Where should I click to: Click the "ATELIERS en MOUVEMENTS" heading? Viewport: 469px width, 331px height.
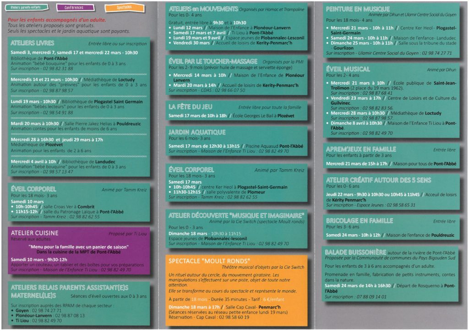(203, 9)
